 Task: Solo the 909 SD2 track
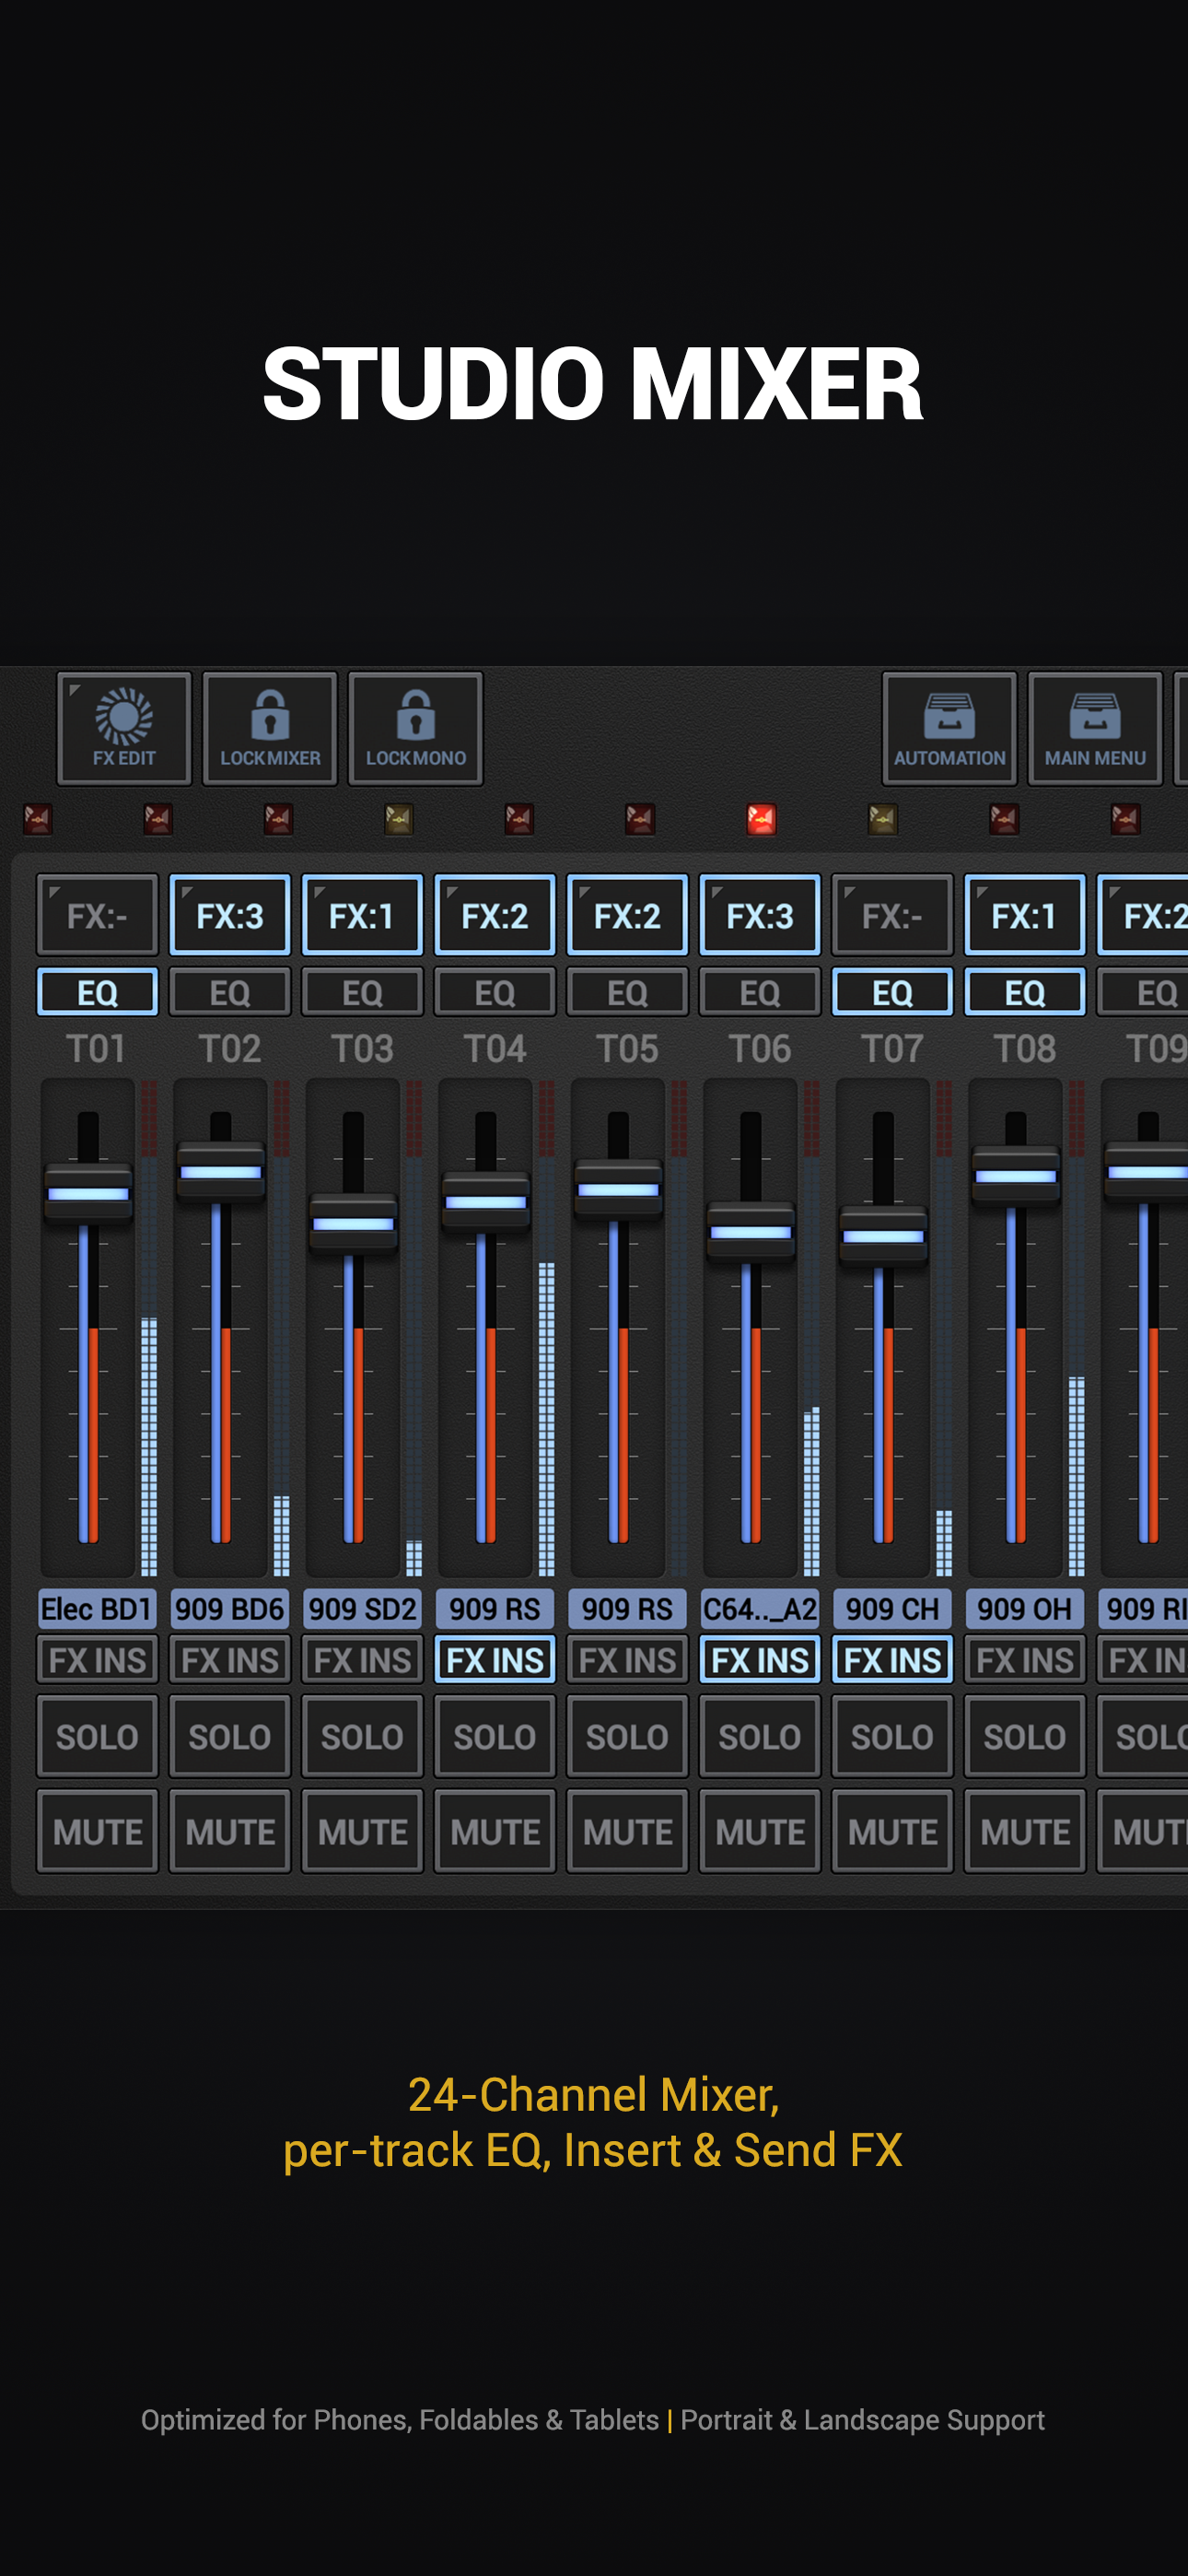362,1737
